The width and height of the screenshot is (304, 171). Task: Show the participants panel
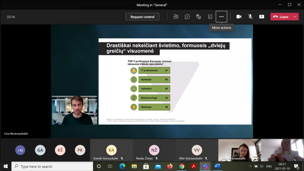(176, 17)
